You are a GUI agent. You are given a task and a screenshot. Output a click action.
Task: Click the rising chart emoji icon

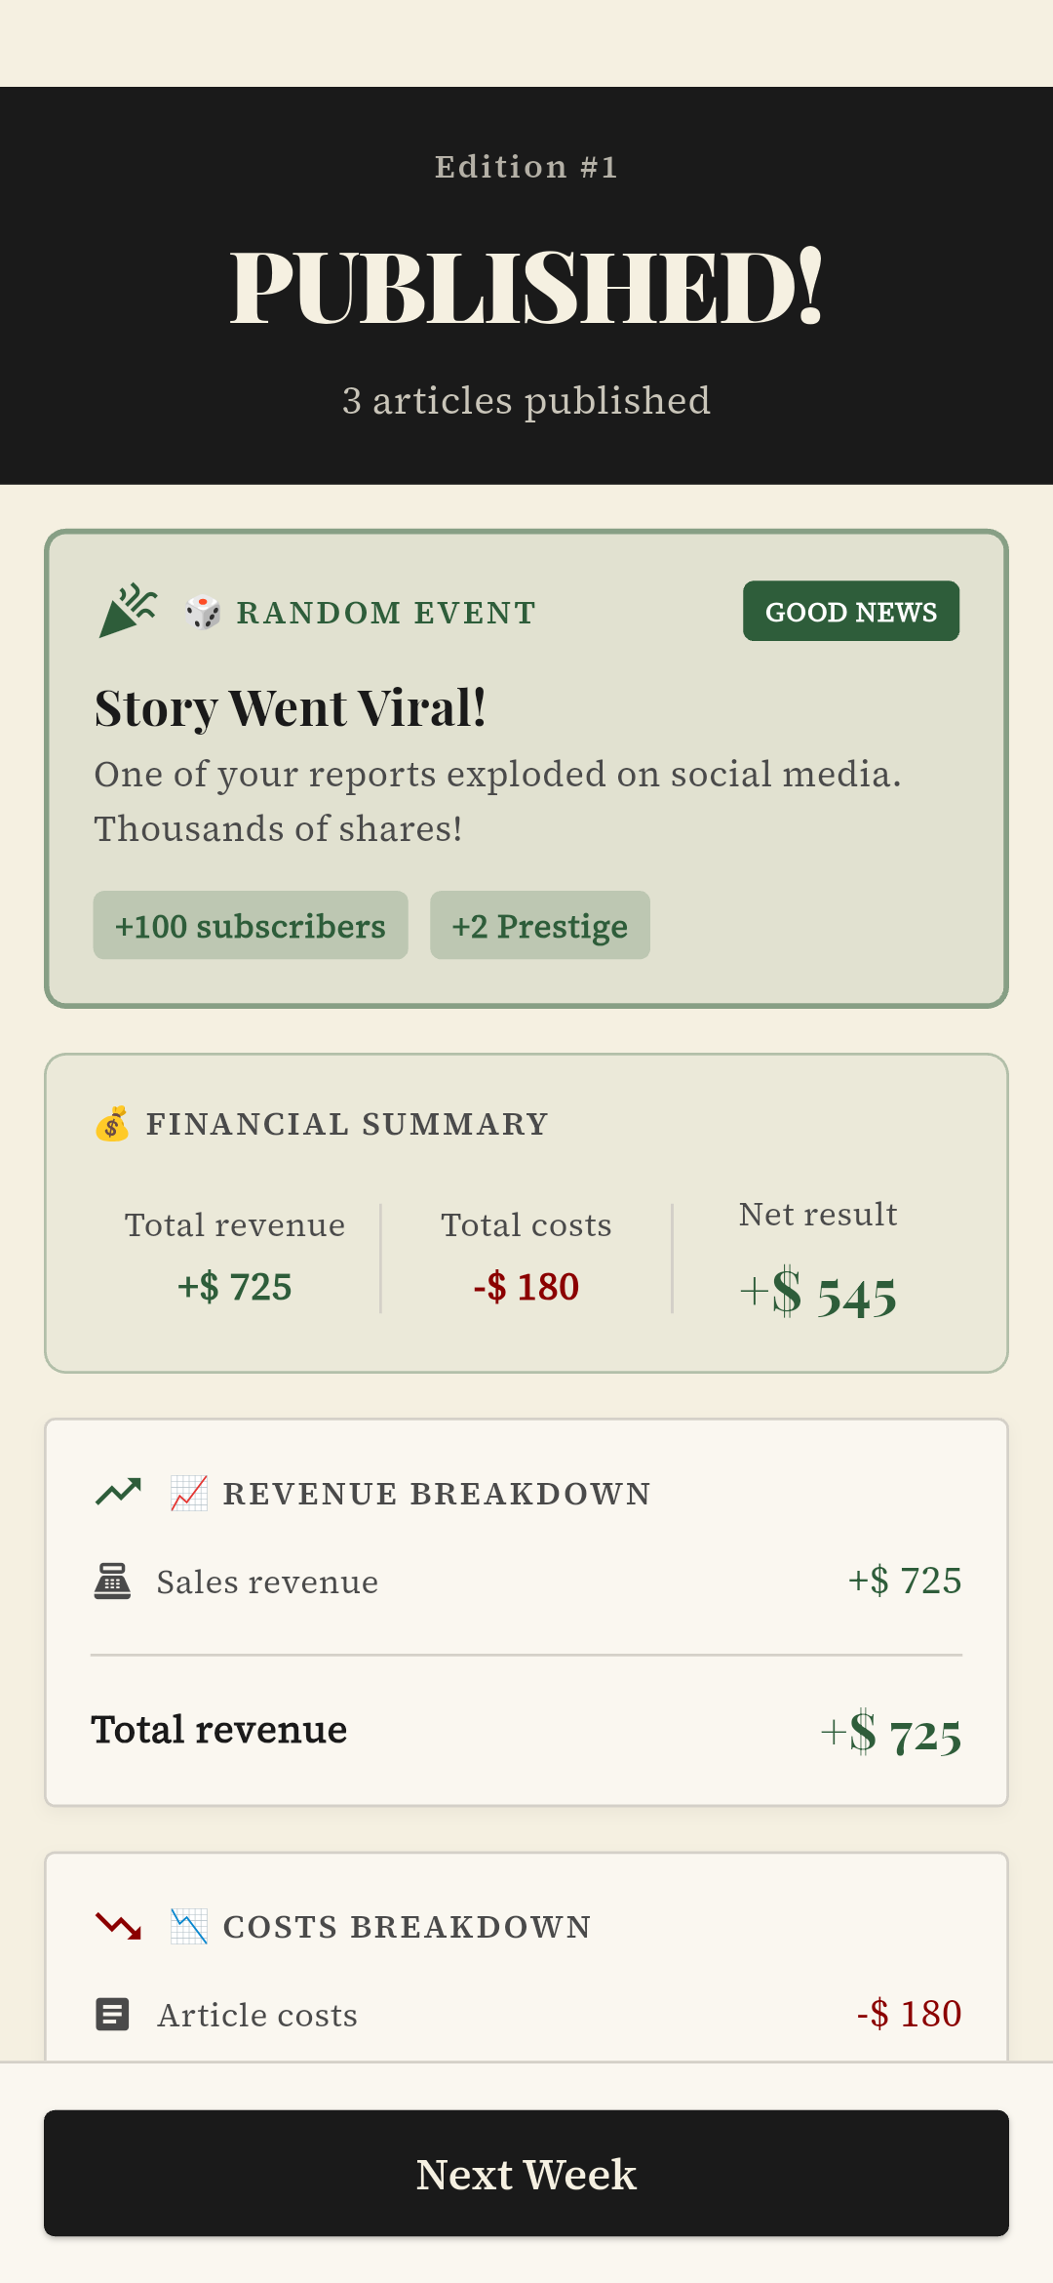189,1493
